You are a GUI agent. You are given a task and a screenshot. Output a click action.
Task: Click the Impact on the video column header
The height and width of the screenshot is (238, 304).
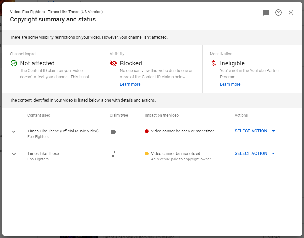[162, 115]
